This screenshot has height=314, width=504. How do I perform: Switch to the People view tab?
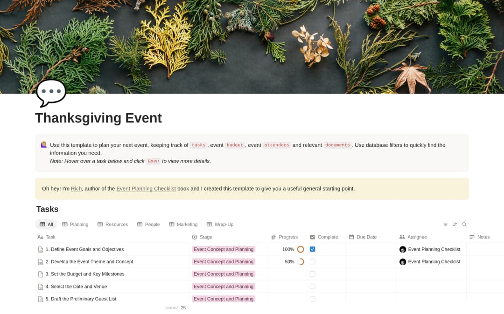pos(148,225)
